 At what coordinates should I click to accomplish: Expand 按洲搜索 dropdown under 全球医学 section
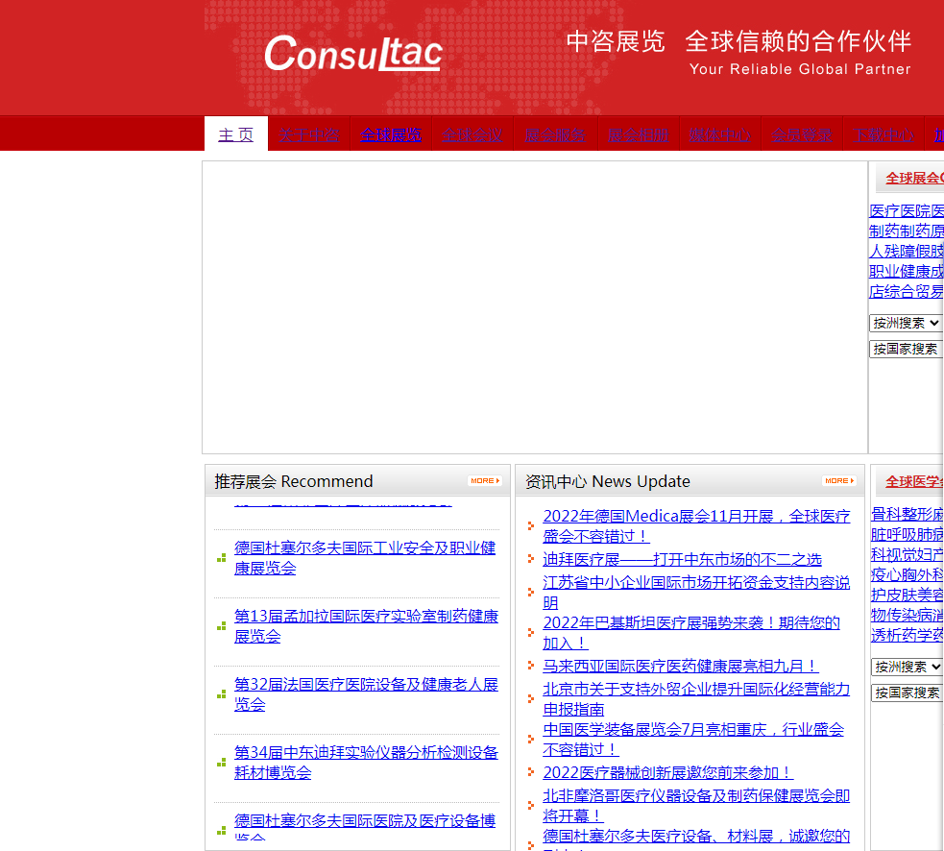[907, 667]
